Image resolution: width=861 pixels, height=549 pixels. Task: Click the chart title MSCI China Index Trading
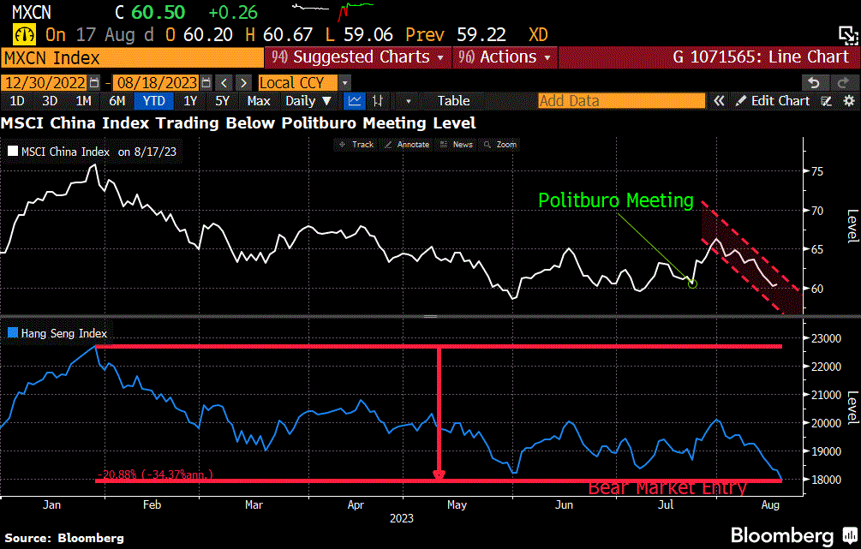pyautogui.click(x=238, y=123)
